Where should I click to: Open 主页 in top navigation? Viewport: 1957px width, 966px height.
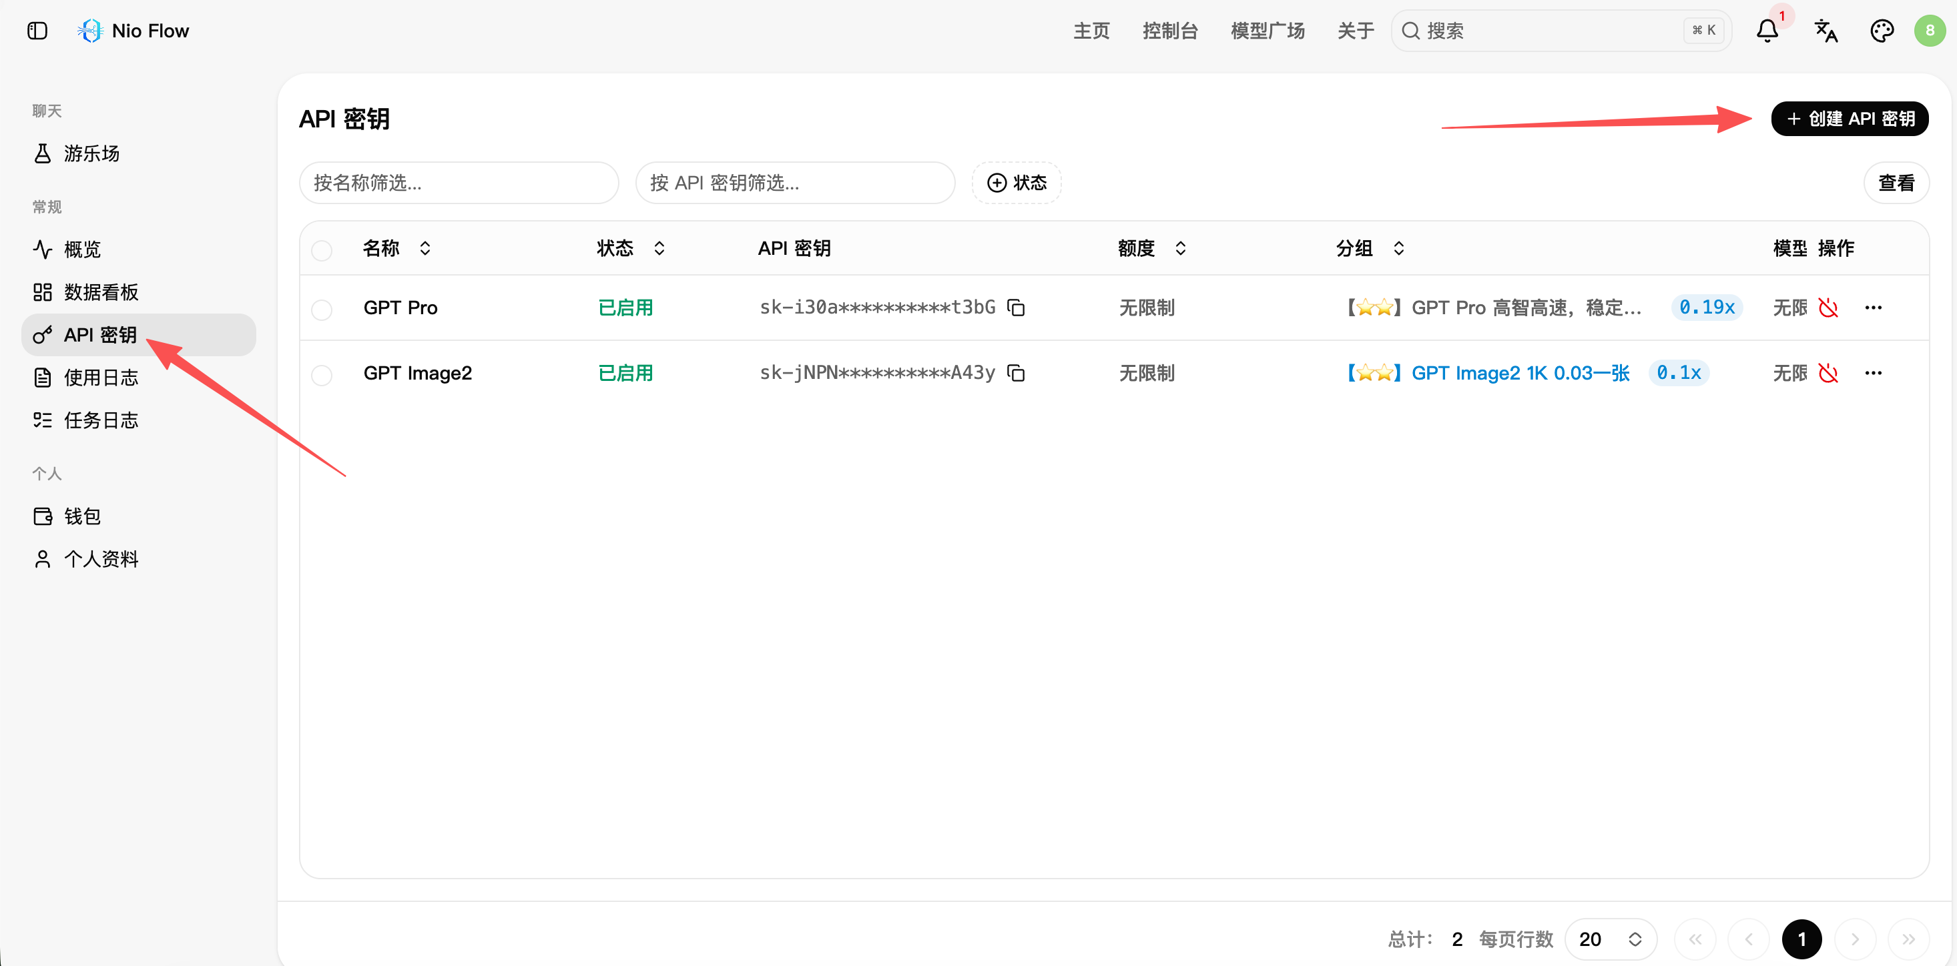[x=1091, y=31]
